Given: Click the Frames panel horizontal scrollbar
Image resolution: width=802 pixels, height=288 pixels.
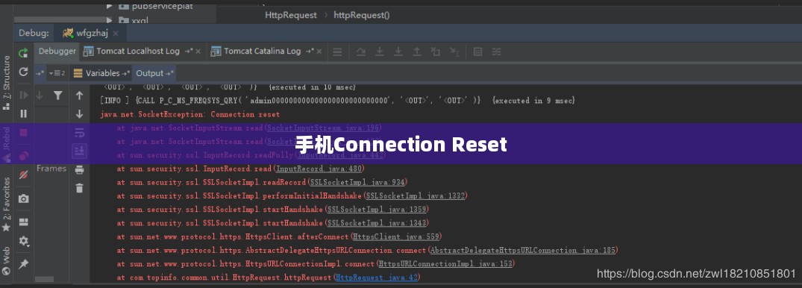Looking at the screenshot, I should tap(45, 279).
